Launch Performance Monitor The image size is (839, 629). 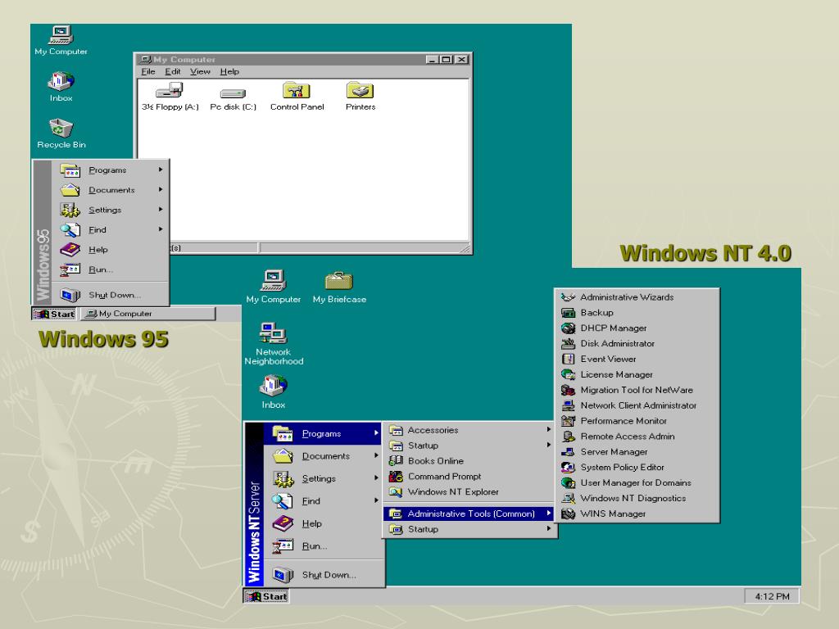(637, 421)
